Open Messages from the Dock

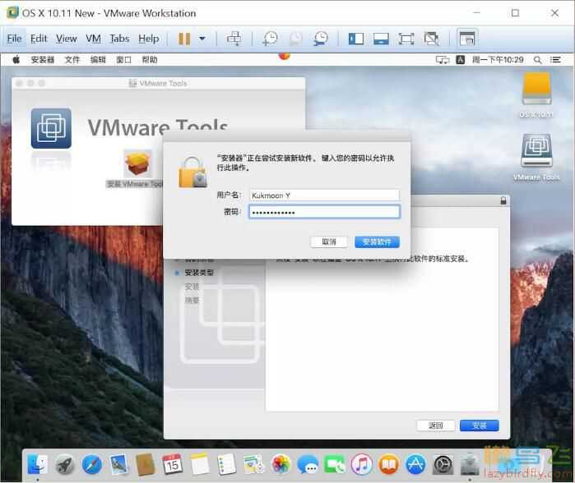[308, 465]
